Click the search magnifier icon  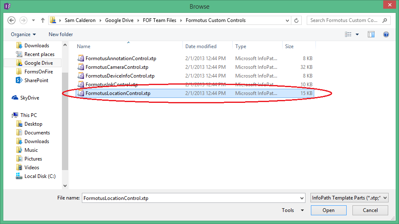pyautogui.click(x=384, y=20)
